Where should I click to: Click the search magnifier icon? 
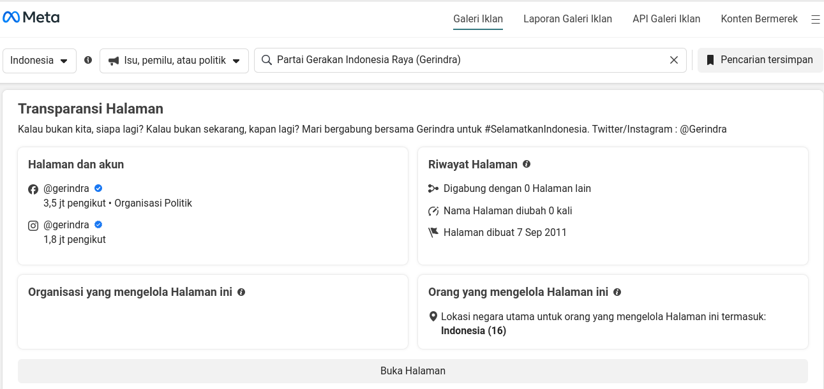tap(267, 60)
